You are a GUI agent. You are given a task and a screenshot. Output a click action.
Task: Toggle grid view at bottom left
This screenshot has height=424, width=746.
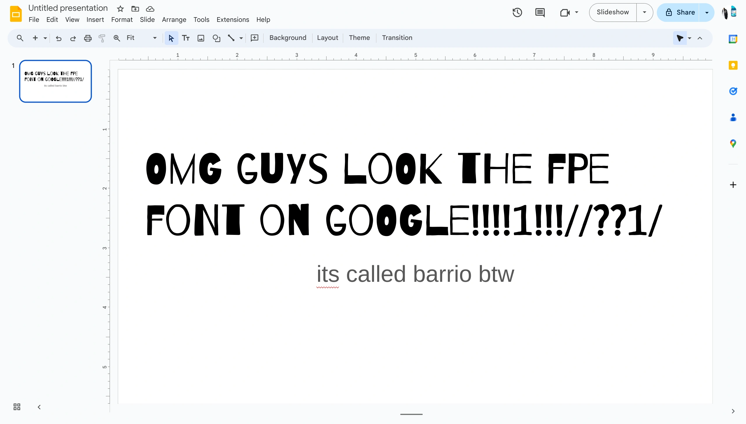coord(17,407)
